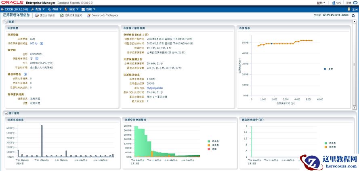The width and height of the screenshot is (359, 171).
Task: Click the 注销 logout link
Action: [348, 3]
